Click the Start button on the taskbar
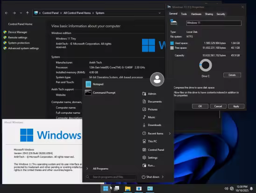The width and height of the screenshot is (256, 193). coord(106,189)
